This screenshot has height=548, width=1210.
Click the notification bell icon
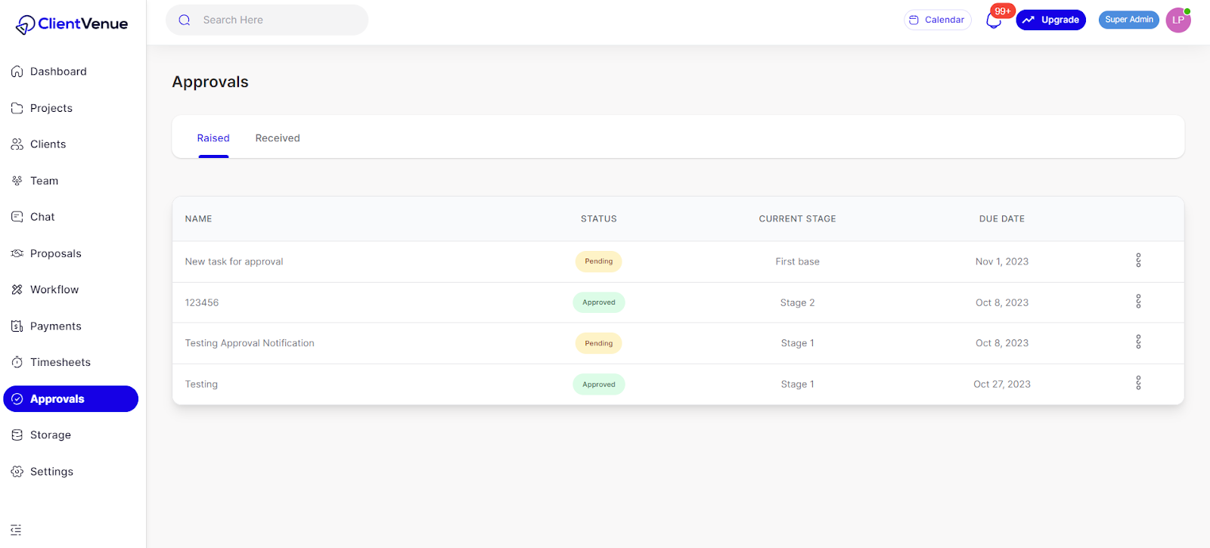[x=994, y=20]
